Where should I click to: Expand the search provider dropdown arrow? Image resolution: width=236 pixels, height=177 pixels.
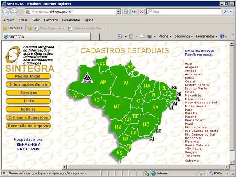tap(231, 12)
